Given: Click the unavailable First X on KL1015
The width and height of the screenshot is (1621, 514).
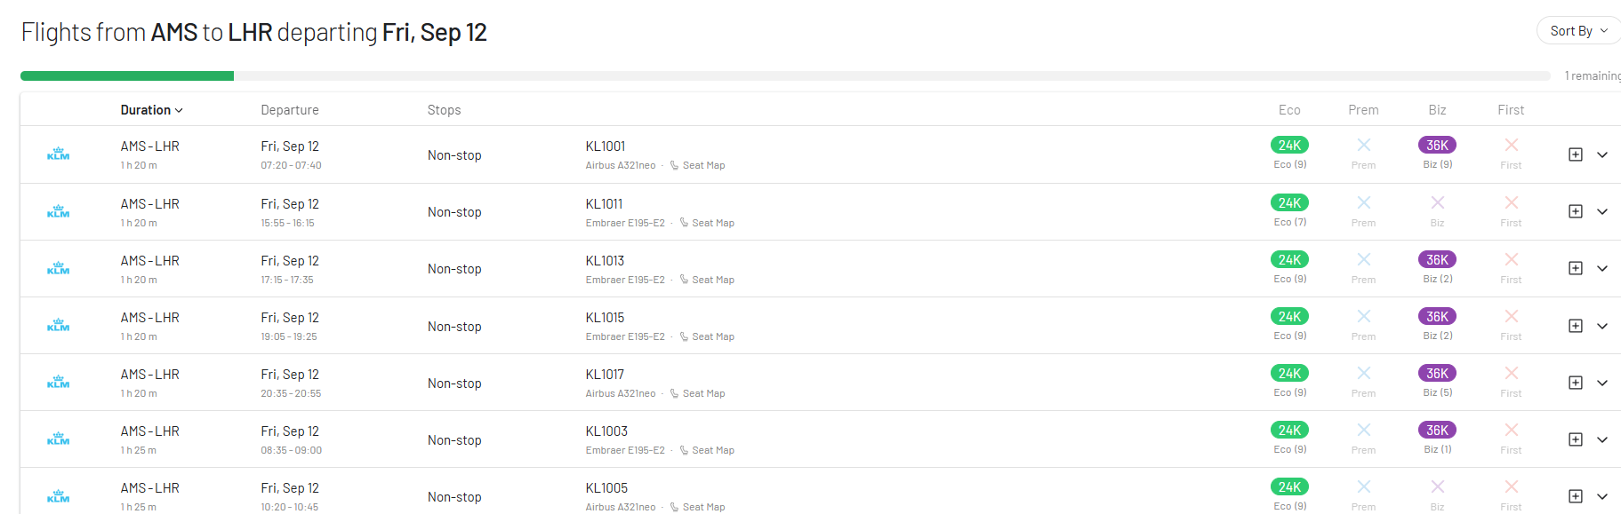Looking at the screenshot, I should (x=1511, y=317).
